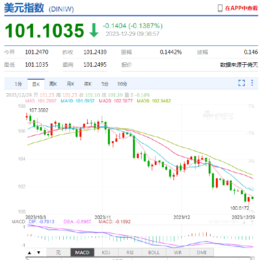265x260 pixels.
Task: Switch to the 周K chart tab
Action: click(53, 84)
